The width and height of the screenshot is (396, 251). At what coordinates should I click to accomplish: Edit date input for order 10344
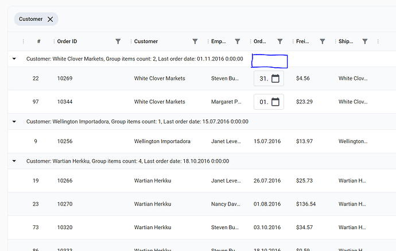[263, 102]
